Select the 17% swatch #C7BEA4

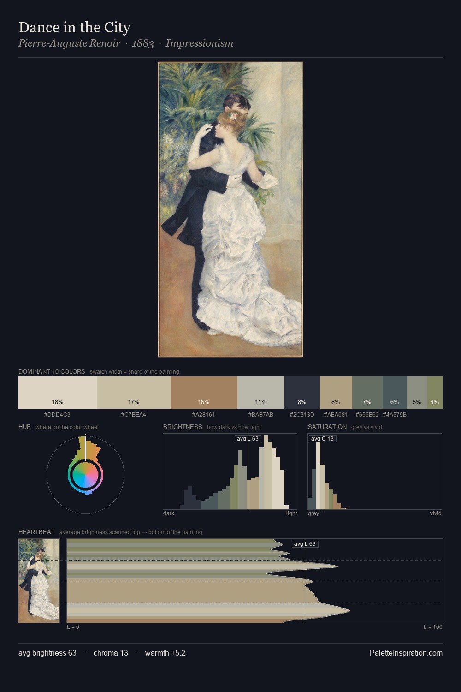pos(134,393)
